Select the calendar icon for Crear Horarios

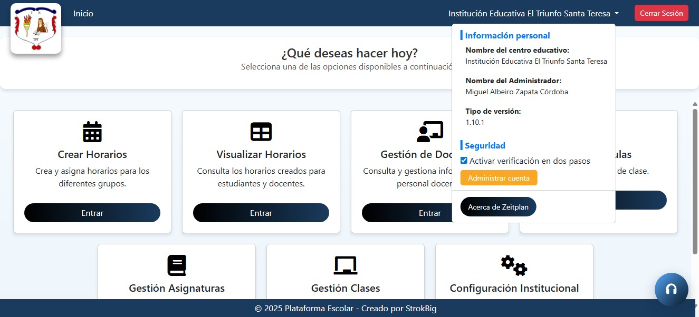click(92, 131)
